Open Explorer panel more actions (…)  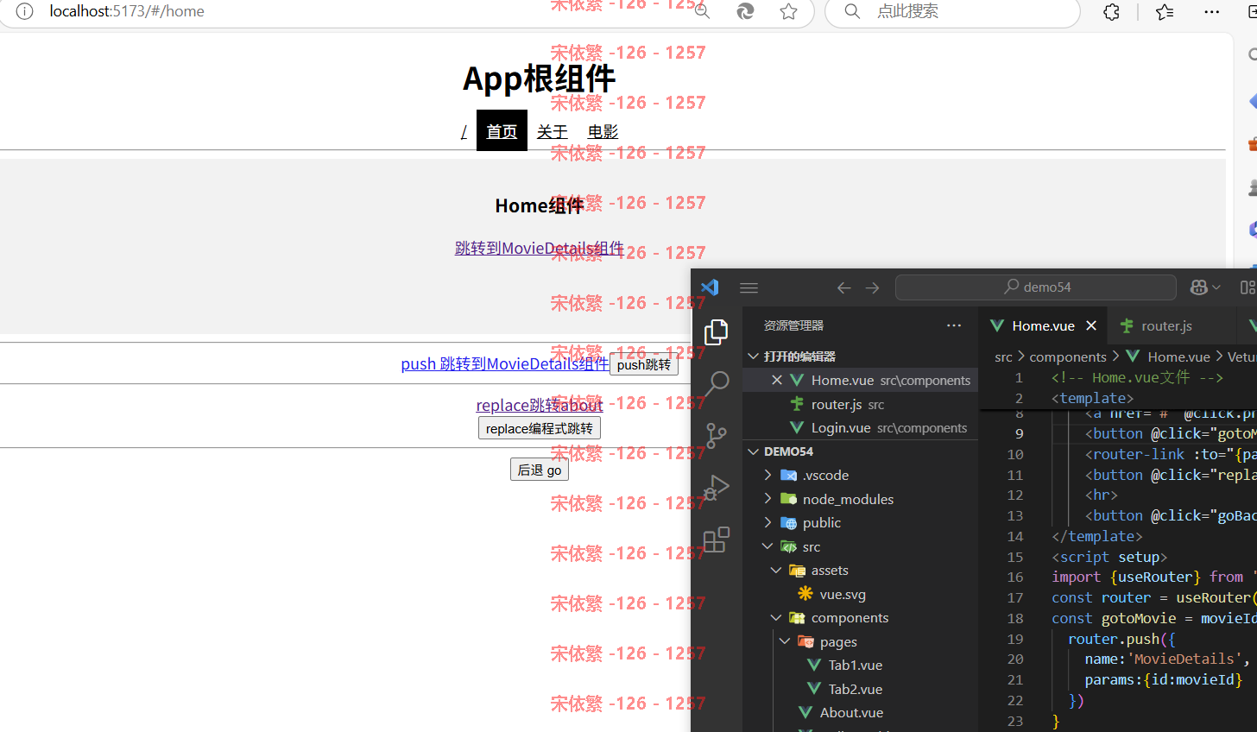pyautogui.click(x=954, y=325)
